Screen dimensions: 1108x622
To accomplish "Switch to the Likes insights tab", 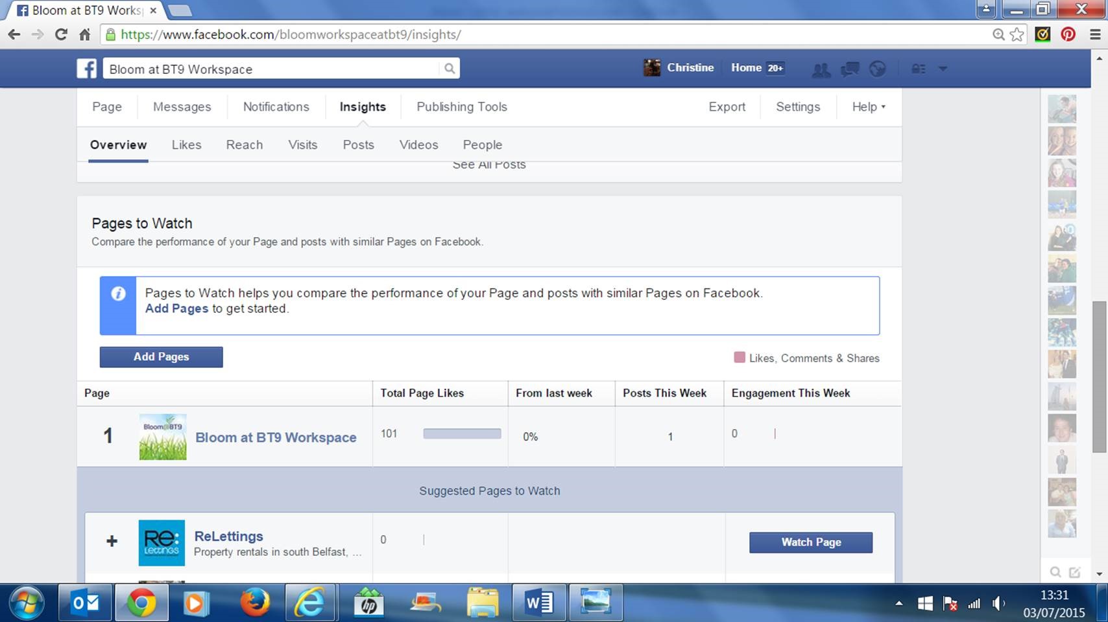I will click(186, 144).
